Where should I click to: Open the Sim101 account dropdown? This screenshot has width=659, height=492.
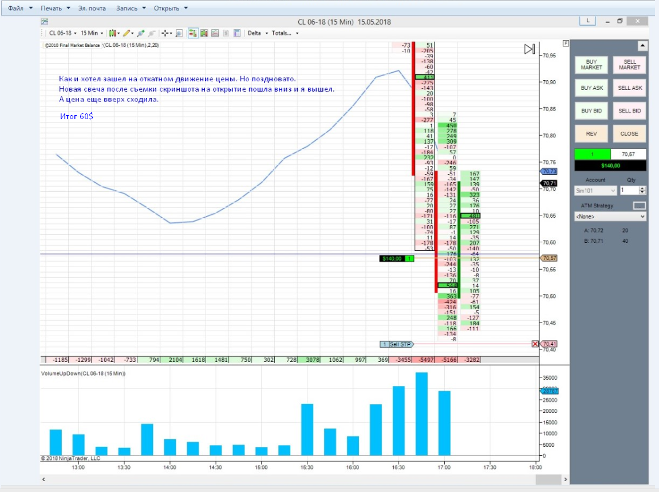pos(595,191)
